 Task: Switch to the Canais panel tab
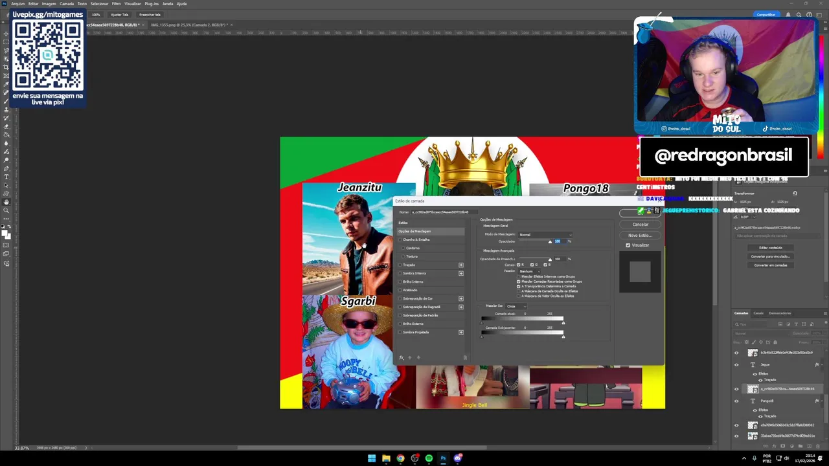coord(758,313)
